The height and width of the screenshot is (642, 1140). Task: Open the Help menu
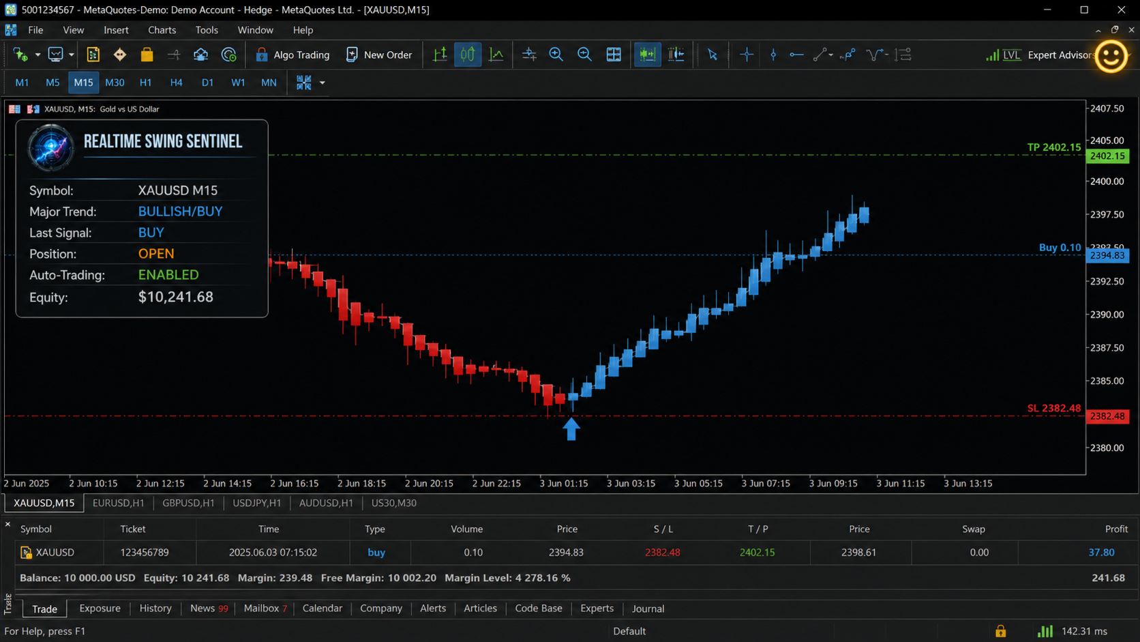pos(303,30)
